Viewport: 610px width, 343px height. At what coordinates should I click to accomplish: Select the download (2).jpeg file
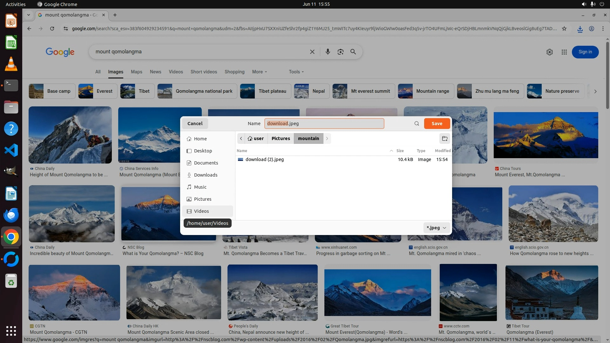[x=264, y=159]
